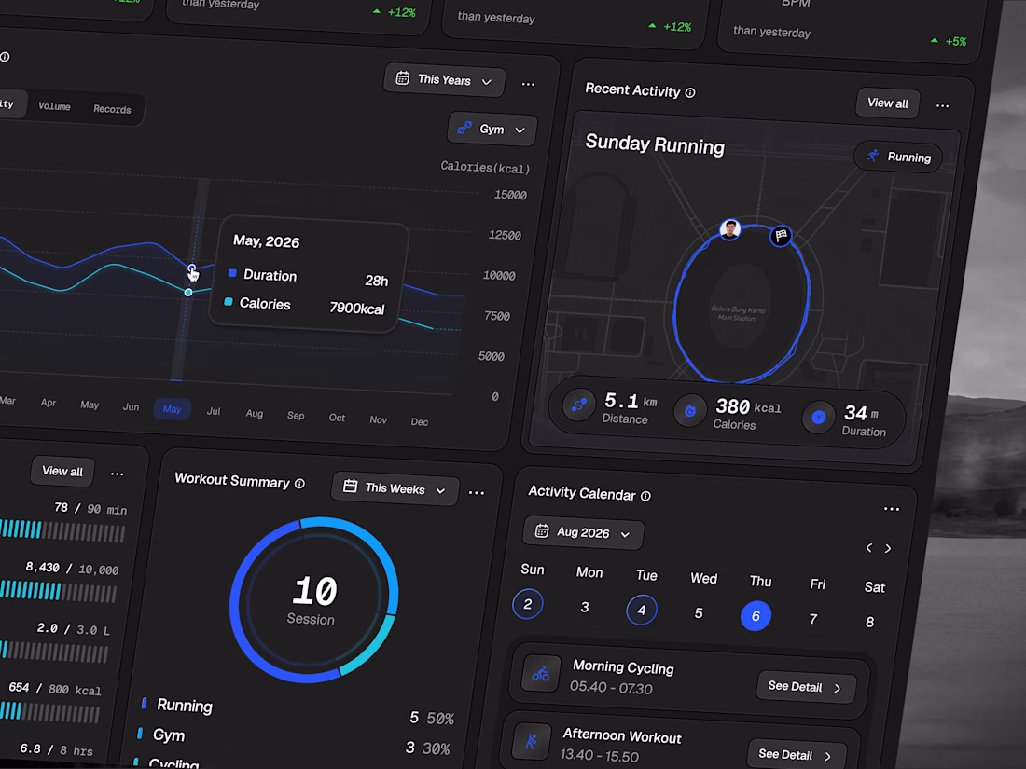Click the Workout Summary info icon
The image size is (1026, 769).
(x=299, y=484)
